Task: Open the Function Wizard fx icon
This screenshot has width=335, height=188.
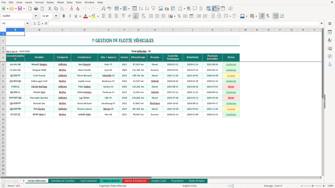Action: point(35,23)
